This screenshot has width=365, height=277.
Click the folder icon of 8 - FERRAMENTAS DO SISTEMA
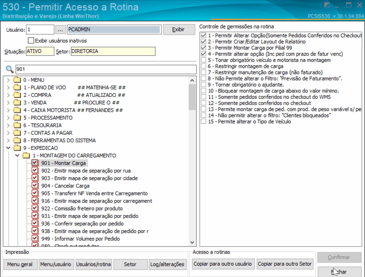tap(17, 140)
